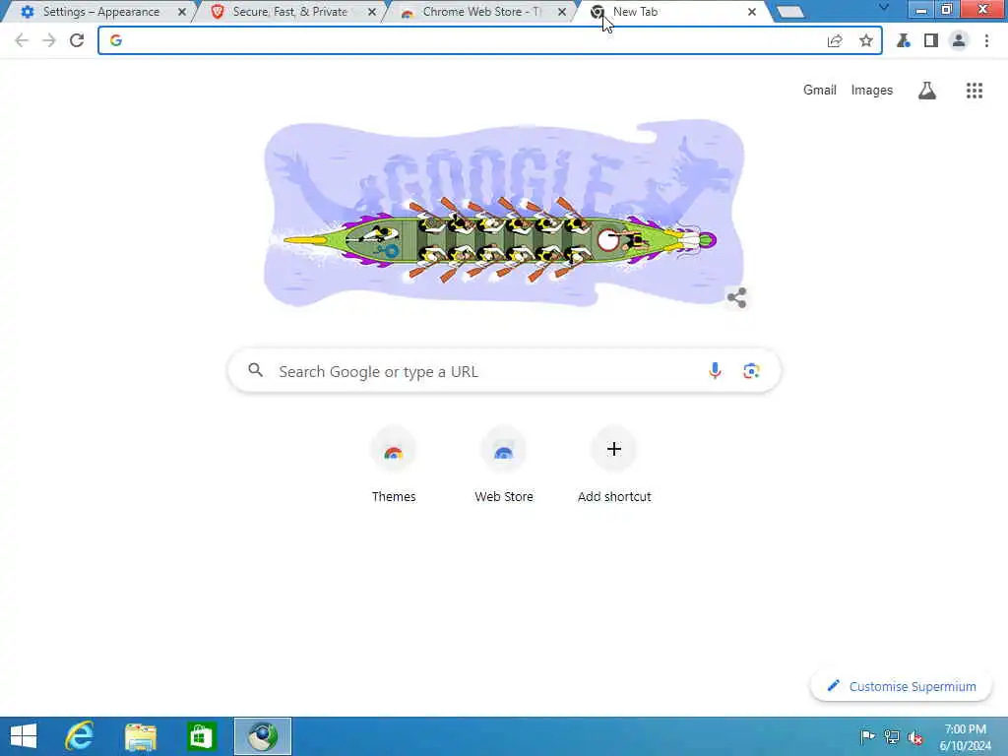Open a new tab with the tab-strip button

click(x=790, y=12)
